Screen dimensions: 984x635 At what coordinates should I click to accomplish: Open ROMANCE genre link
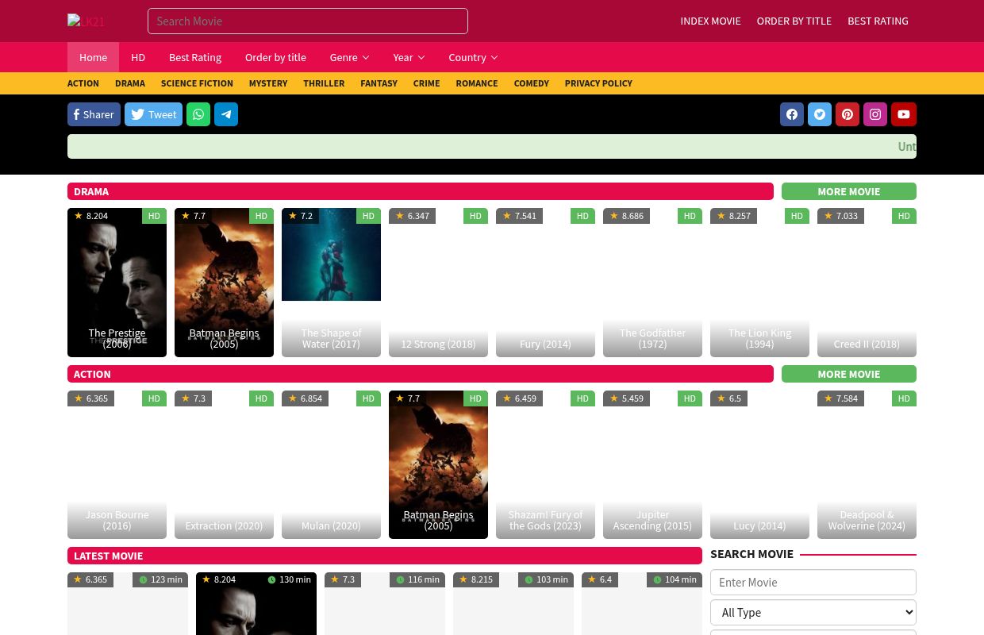pos(477,83)
